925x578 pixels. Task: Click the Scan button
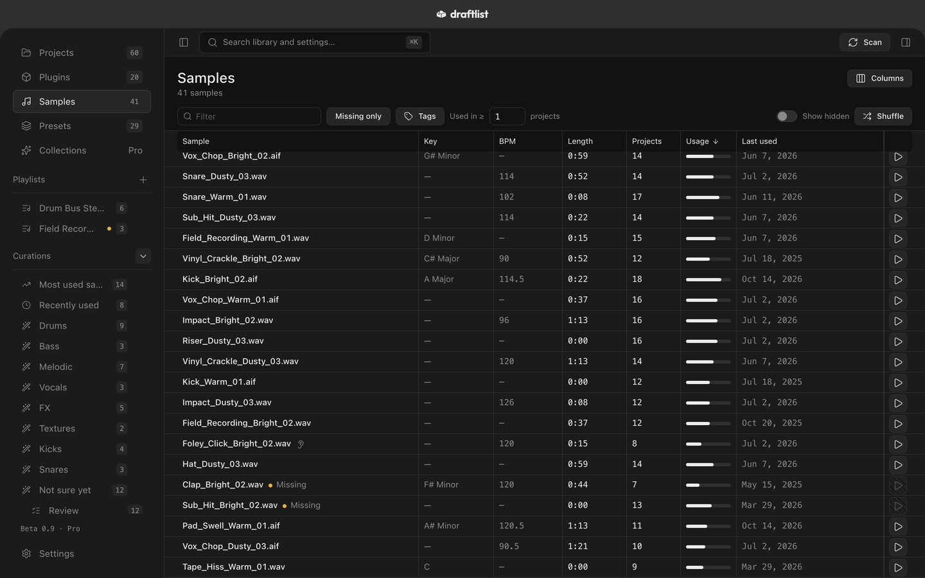865,42
